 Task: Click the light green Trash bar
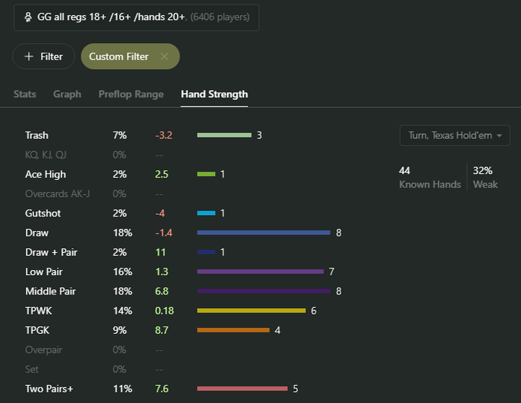tap(224, 135)
